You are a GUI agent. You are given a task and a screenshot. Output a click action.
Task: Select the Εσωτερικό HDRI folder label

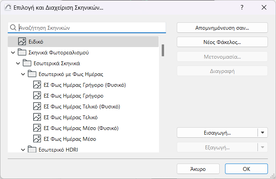tap(58, 150)
